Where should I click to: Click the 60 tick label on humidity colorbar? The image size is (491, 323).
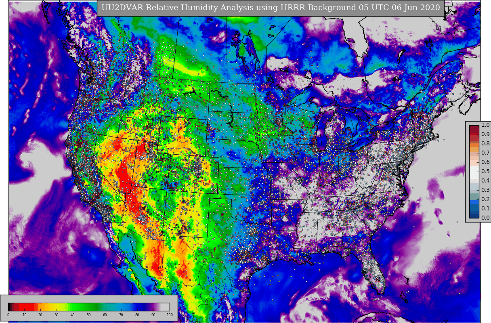[x=105, y=315]
